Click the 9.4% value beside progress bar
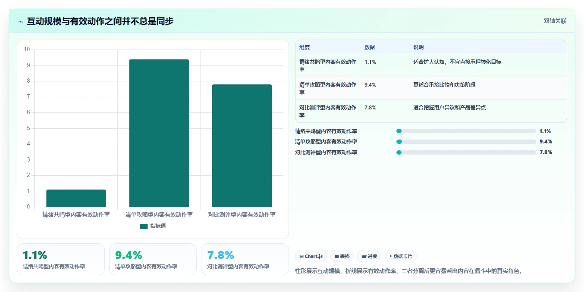 (546, 142)
